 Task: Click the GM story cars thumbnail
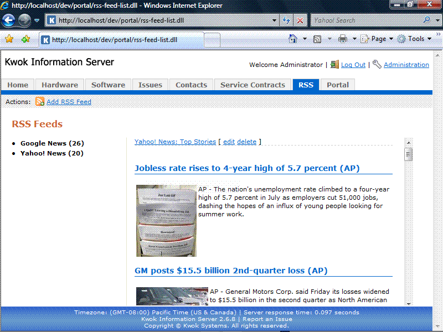click(x=172, y=296)
